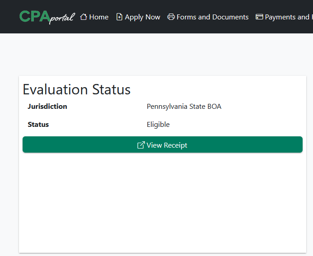Click the CPA portal logo

click(47, 17)
